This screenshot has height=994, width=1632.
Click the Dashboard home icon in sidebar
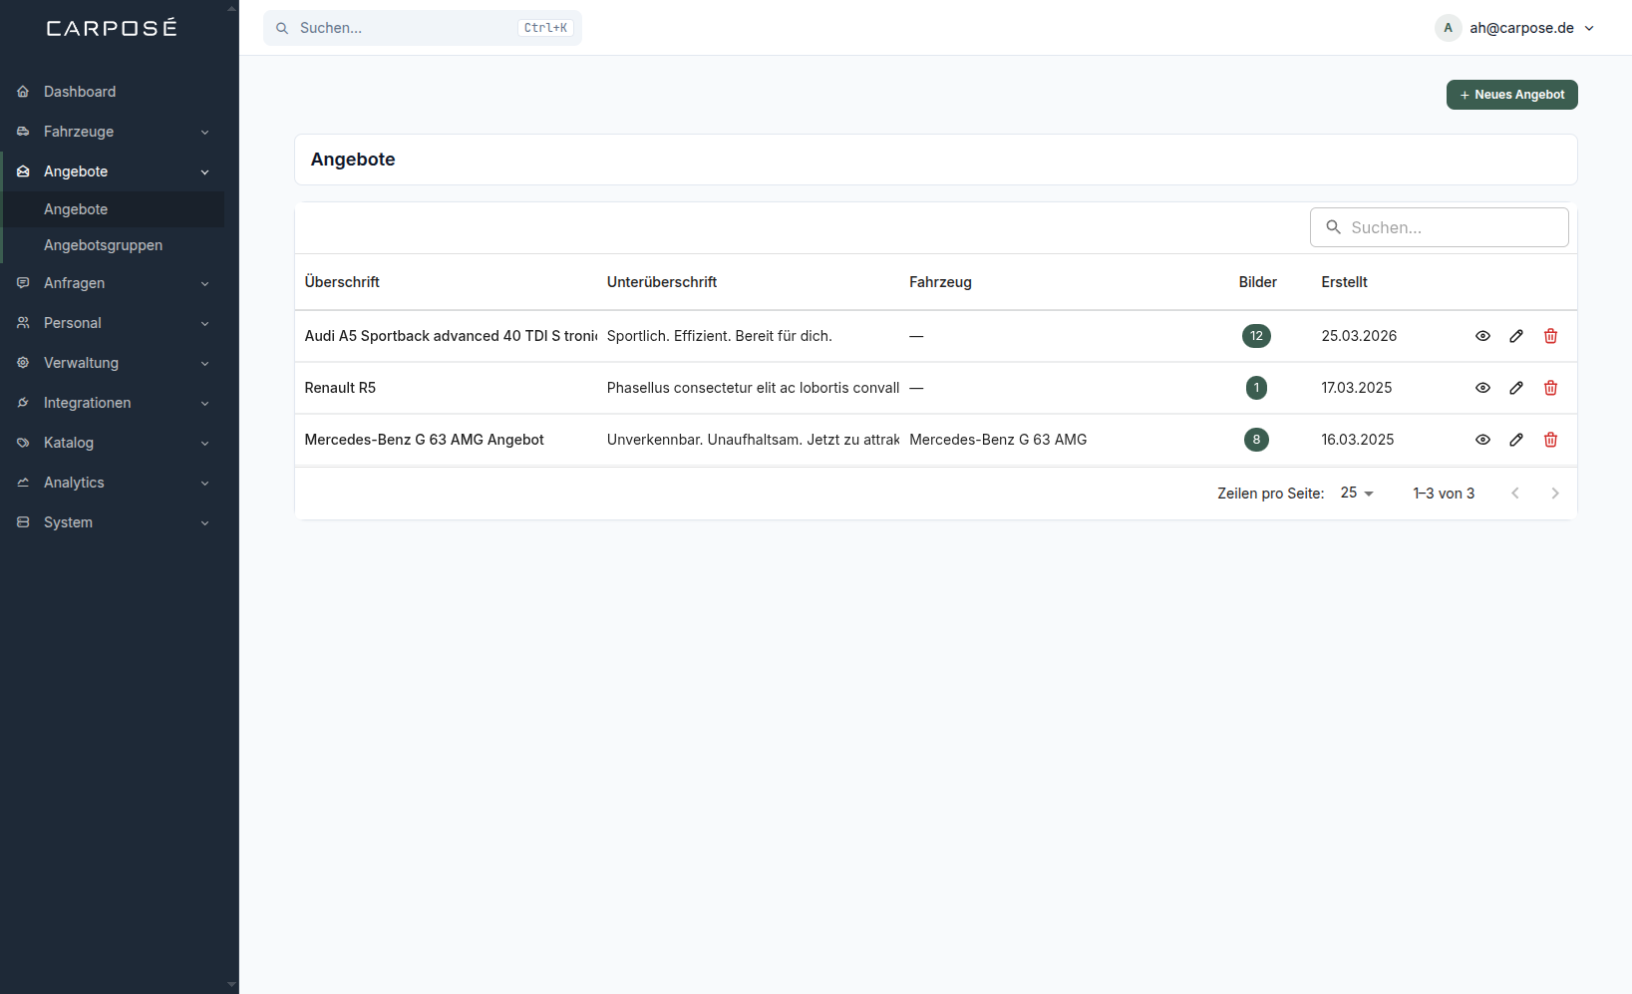click(23, 92)
